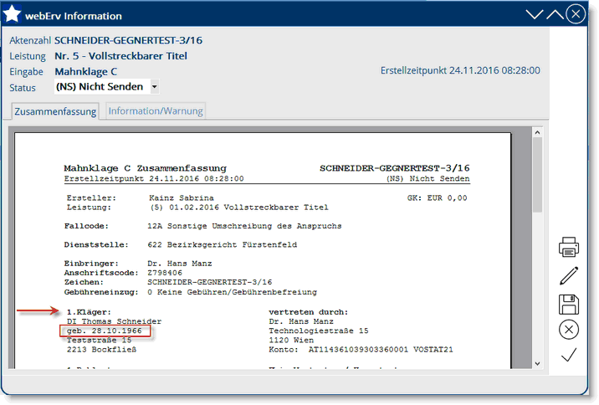This screenshot has width=599, height=405.
Task: Click the pencil edit icon
Action: pyautogui.click(x=569, y=275)
